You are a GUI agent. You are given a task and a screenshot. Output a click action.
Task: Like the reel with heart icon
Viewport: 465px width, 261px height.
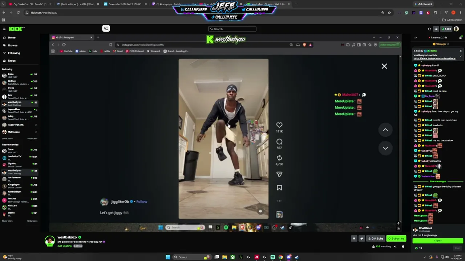279,125
